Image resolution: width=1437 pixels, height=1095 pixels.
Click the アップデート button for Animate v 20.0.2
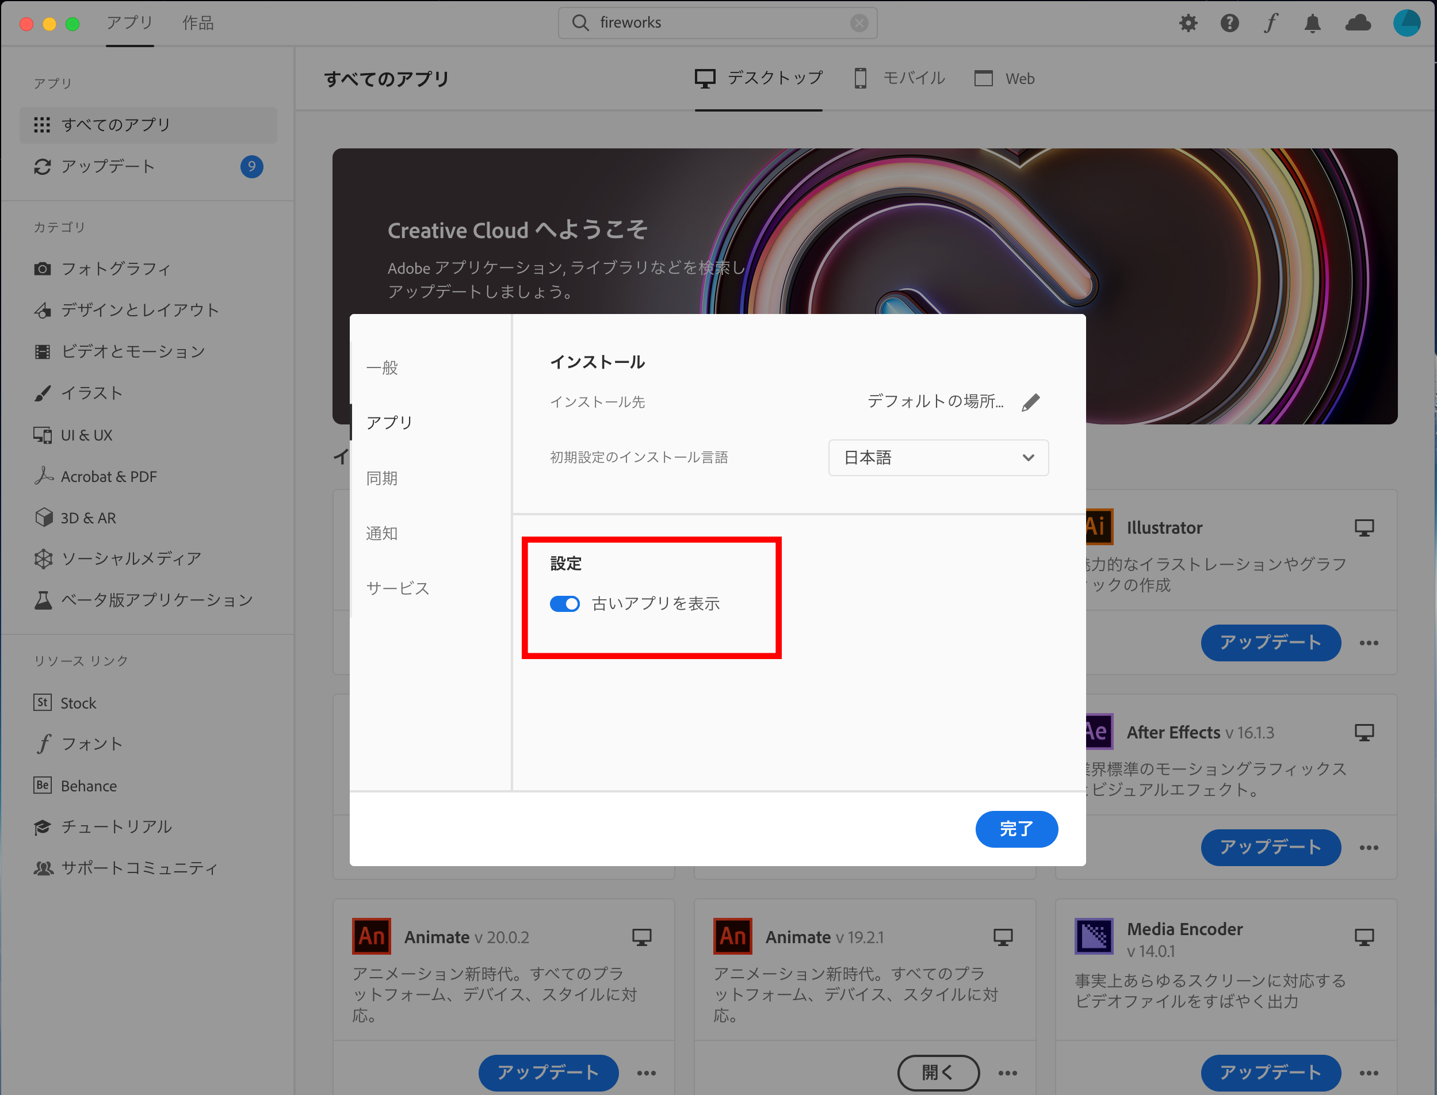click(x=548, y=1073)
